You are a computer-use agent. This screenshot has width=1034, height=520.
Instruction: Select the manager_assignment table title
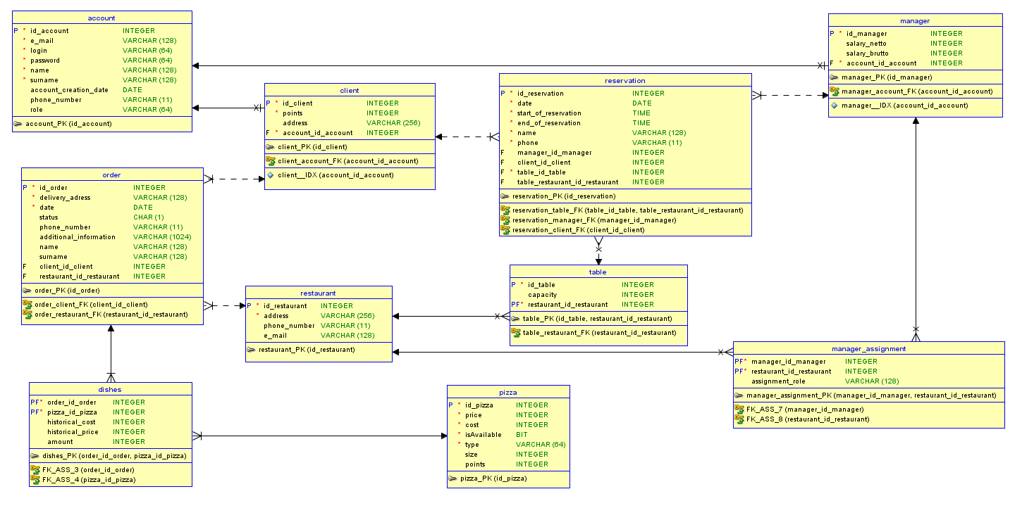[x=869, y=349]
